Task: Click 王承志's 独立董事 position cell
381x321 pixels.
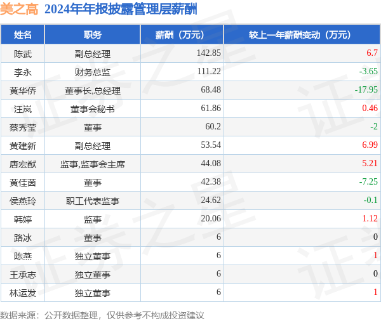Action: pos(93,275)
